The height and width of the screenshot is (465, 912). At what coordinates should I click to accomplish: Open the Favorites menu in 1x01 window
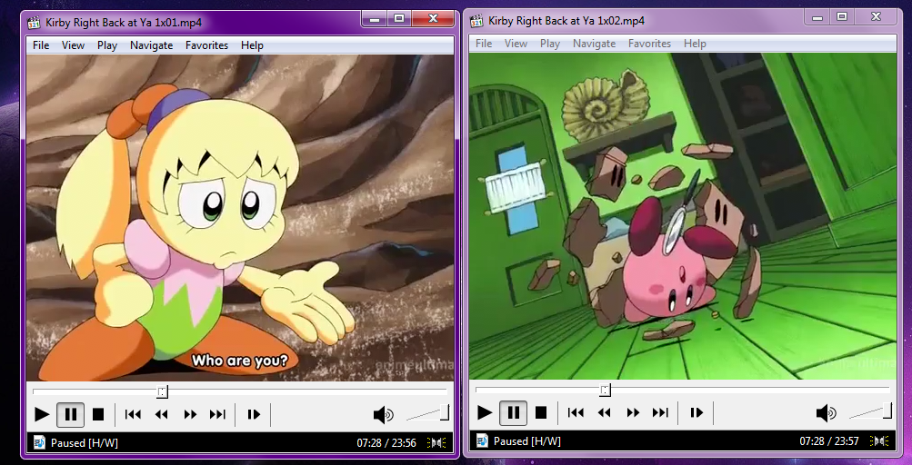click(206, 45)
